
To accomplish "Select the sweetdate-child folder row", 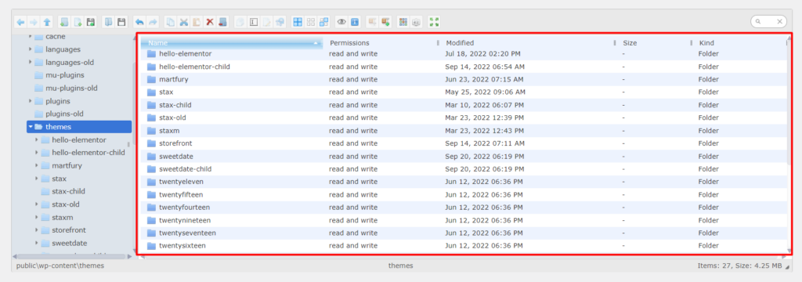I will point(464,169).
